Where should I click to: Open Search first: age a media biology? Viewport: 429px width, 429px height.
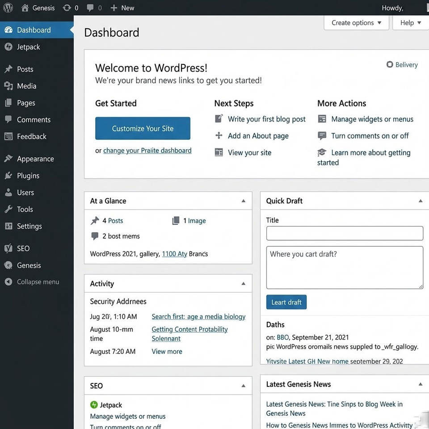point(198,316)
